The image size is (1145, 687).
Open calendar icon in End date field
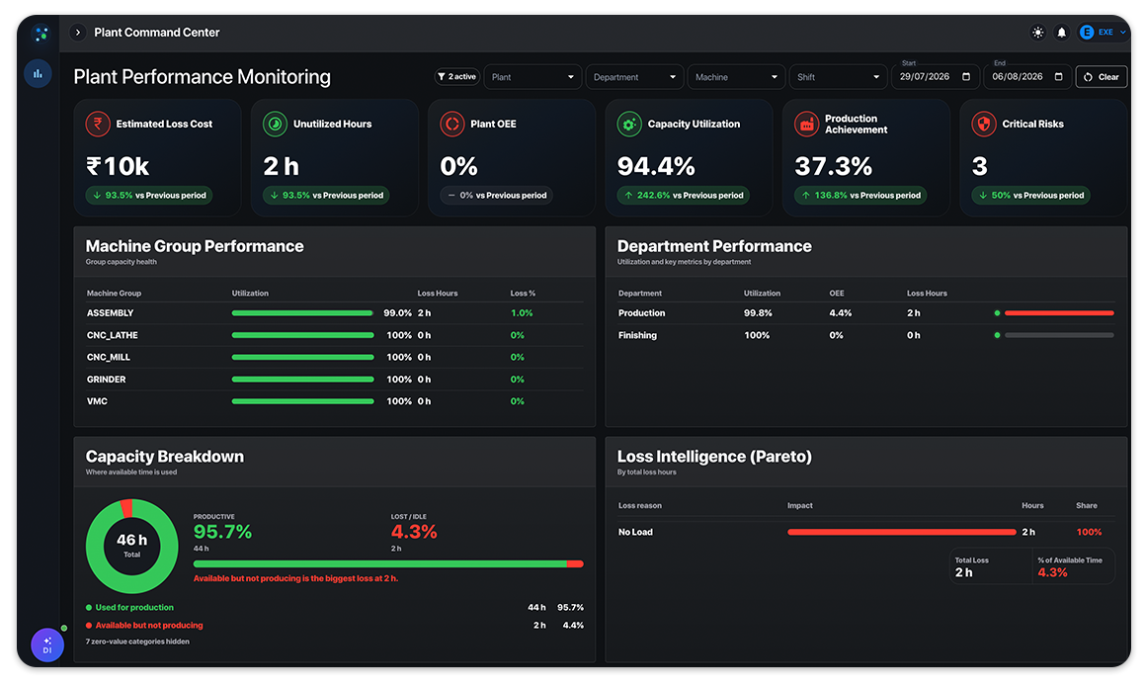tap(1058, 77)
